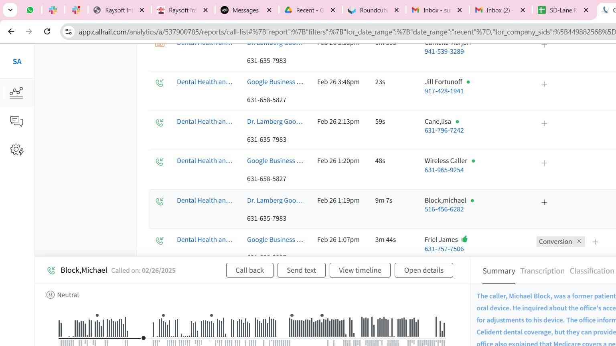Click the inbound call icon beside Block,Michael header

[x=51, y=271]
